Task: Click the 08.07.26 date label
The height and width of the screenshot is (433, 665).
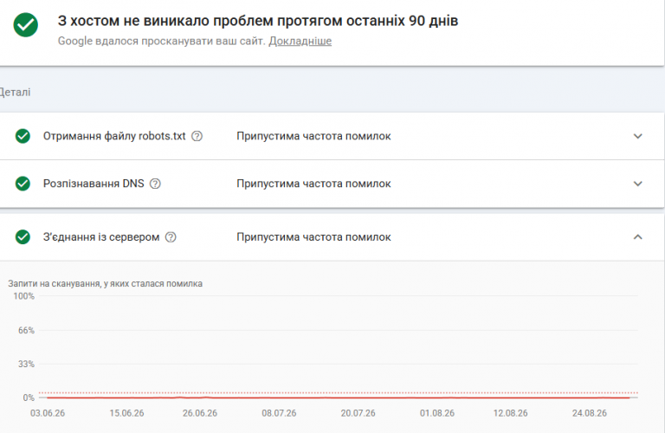Action: [279, 413]
